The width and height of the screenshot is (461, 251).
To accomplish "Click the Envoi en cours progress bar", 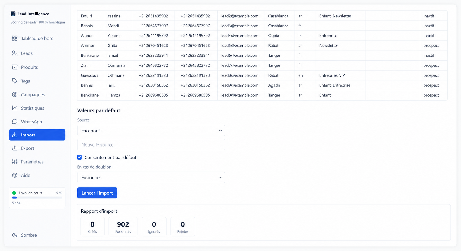I will tap(37, 198).
